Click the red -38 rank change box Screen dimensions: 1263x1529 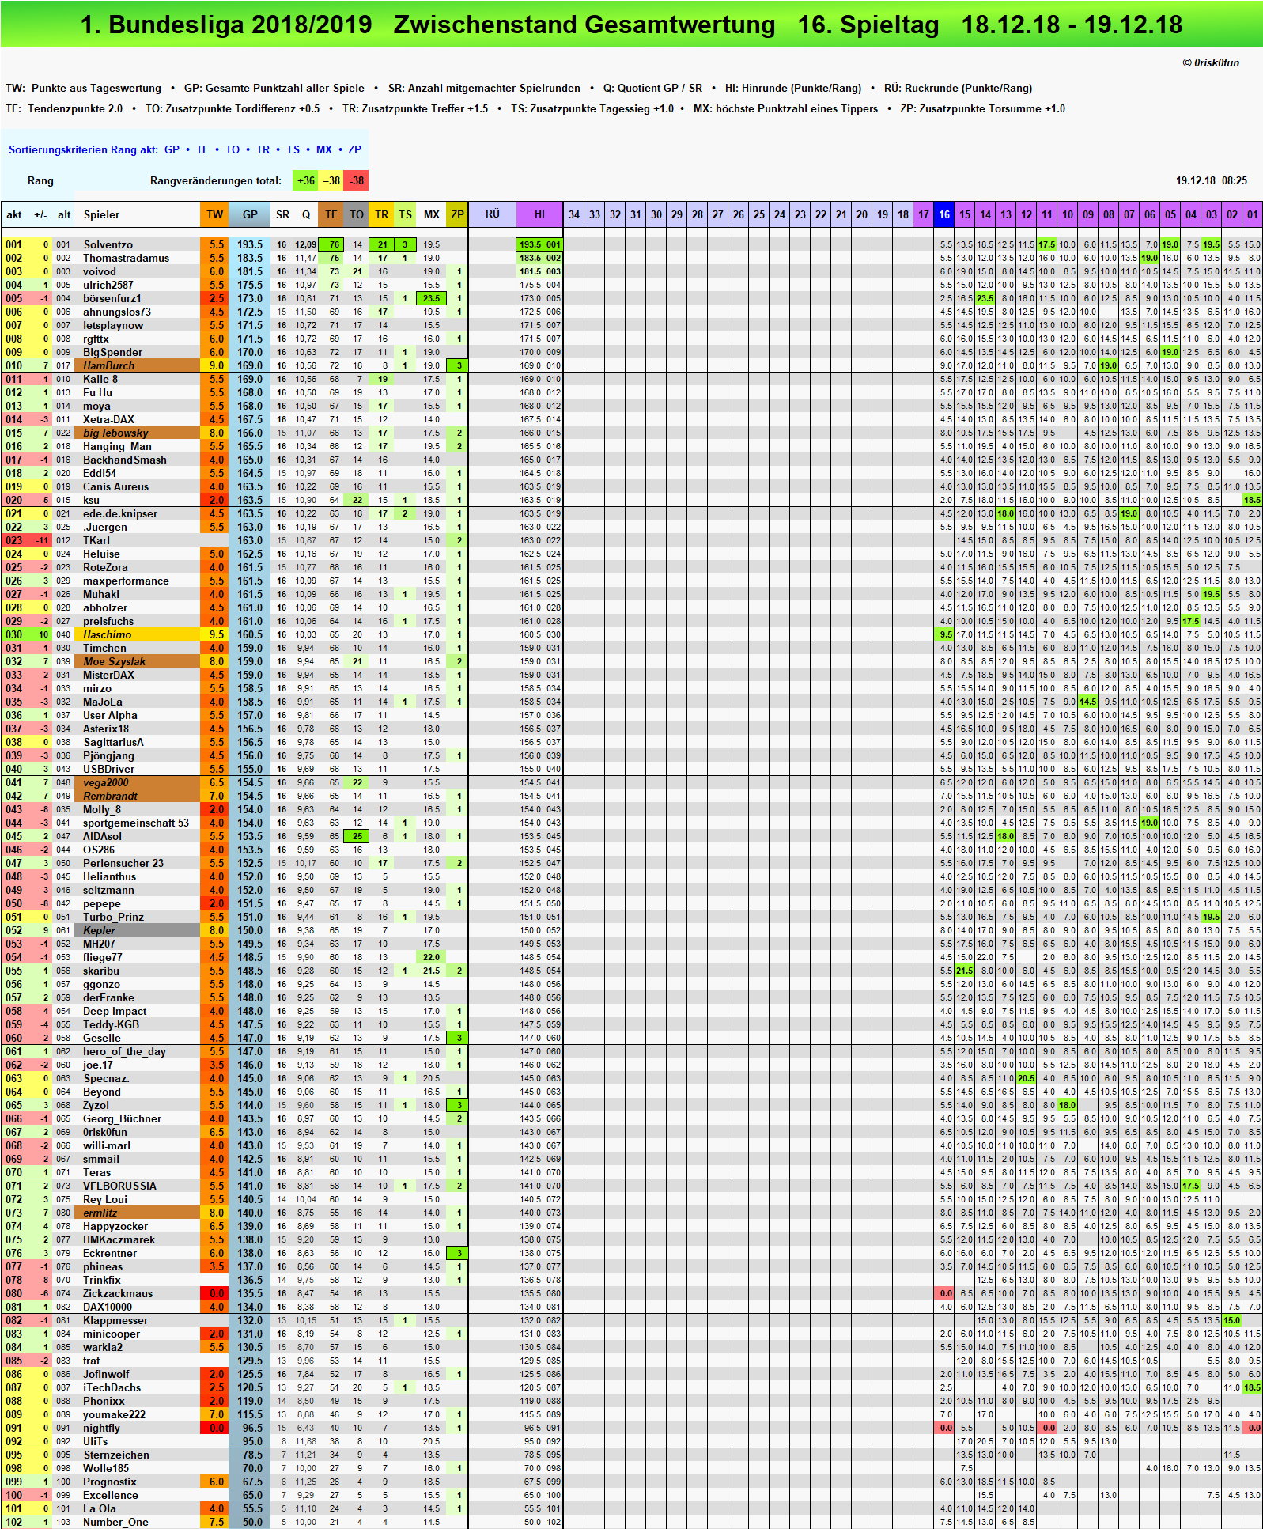pyautogui.click(x=357, y=180)
